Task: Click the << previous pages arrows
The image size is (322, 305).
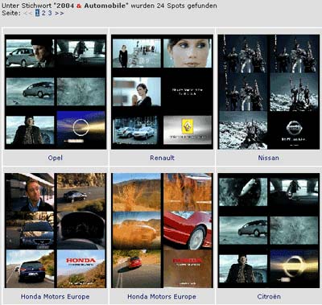Action: pos(27,13)
